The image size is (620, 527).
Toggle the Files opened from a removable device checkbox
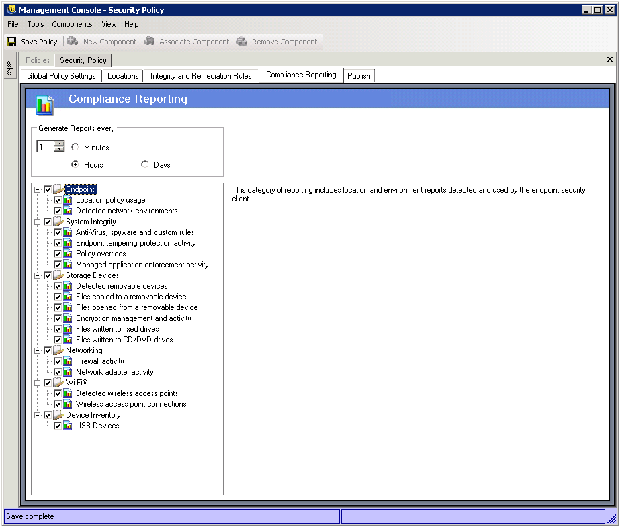pos(58,307)
